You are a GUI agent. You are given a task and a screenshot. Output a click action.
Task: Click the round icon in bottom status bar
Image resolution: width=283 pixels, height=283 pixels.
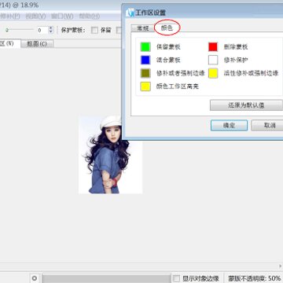(34, 278)
